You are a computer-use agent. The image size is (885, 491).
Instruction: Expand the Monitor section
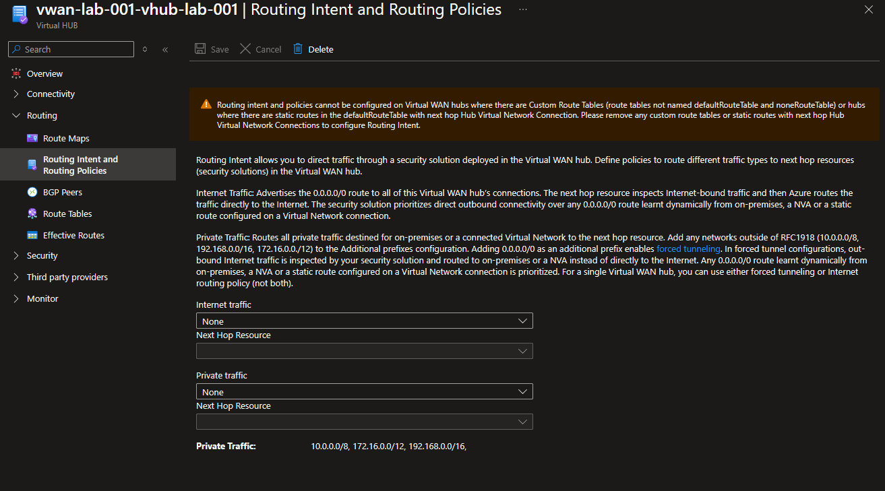pyautogui.click(x=16, y=298)
